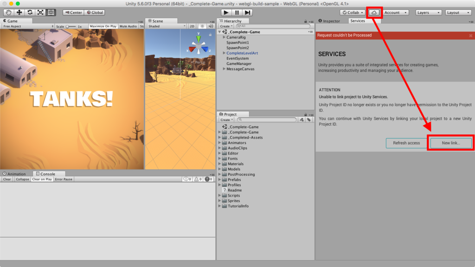This screenshot has height=267, width=475.
Task: Lock the Hierarchy panel
Action: pyautogui.click(x=305, y=21)
